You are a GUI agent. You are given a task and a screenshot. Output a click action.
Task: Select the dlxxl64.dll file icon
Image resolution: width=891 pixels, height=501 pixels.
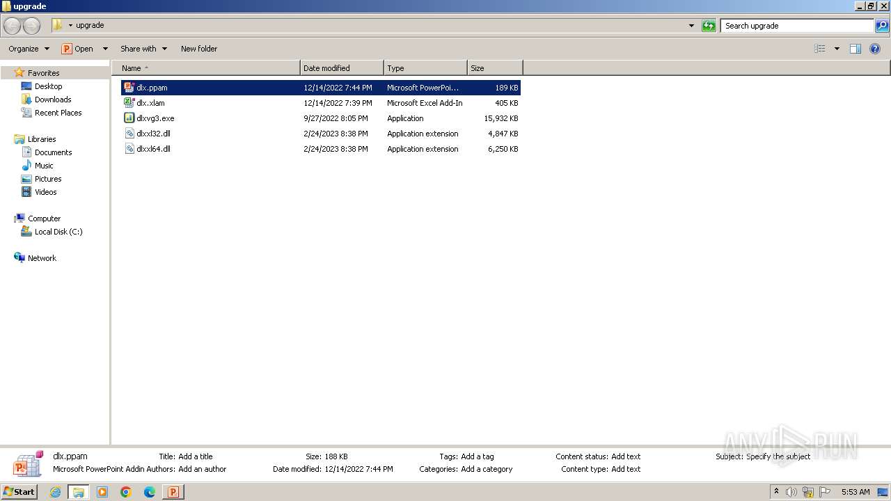[129, 149]
